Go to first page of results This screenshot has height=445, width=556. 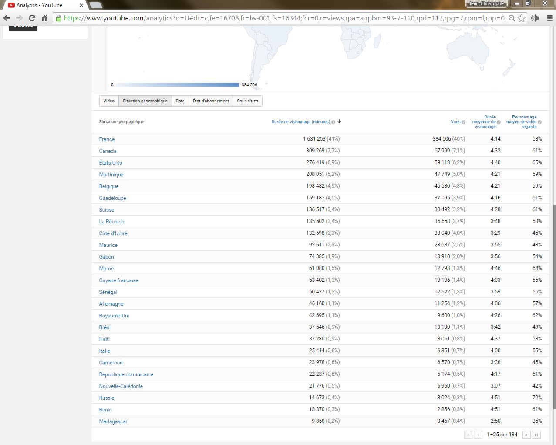point(468,435)
